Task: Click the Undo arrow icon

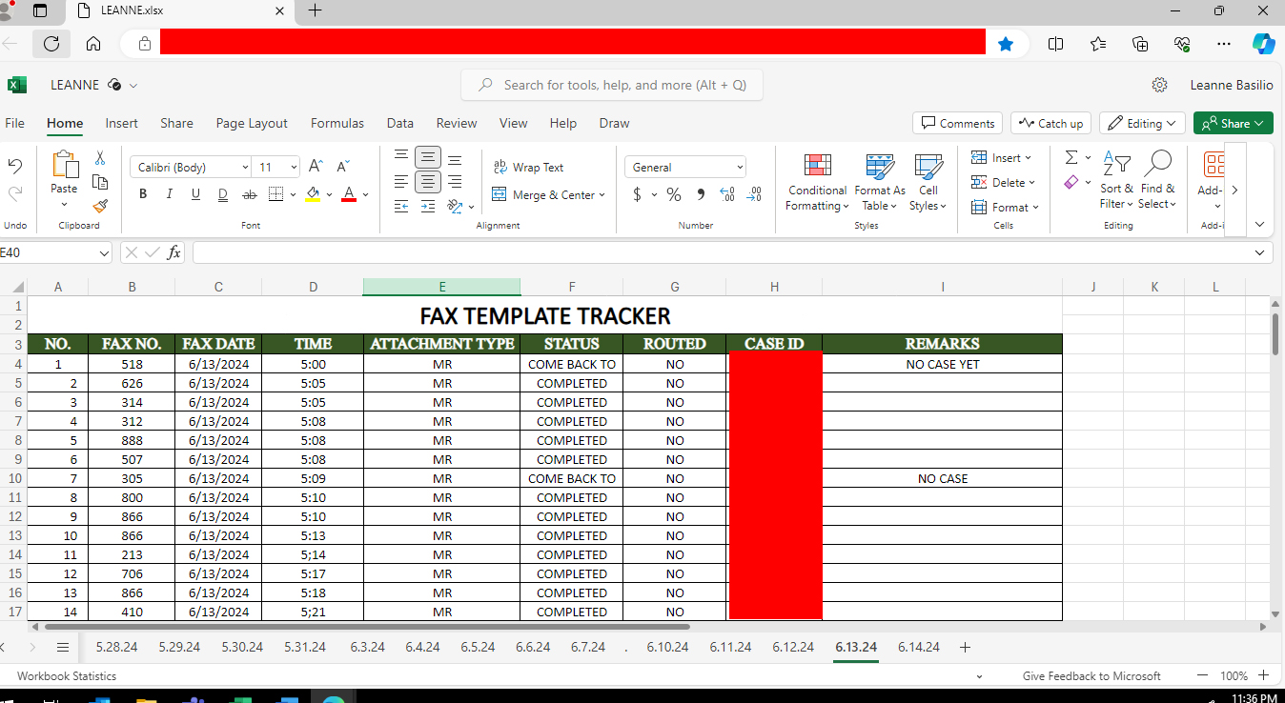Action: pyautogui.click(x=15, y=167)
